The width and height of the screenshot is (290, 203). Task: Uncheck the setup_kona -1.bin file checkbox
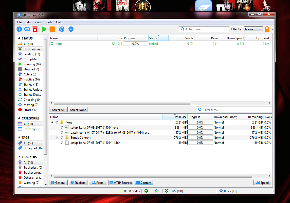[62, 143]
